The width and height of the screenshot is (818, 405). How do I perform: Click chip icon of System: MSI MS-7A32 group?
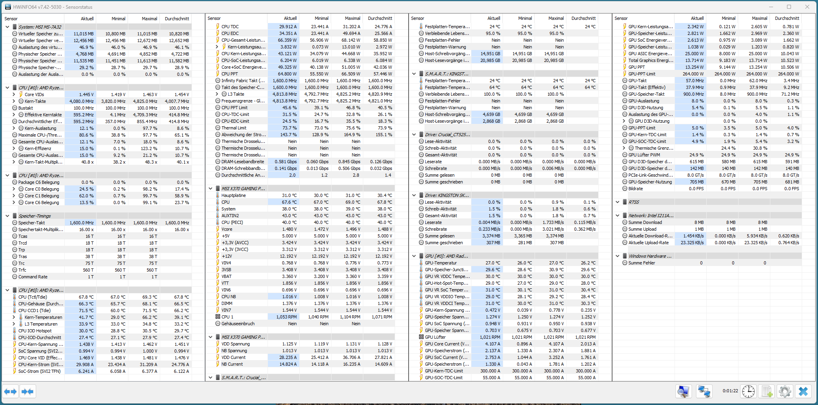click(x=14, y=27)
